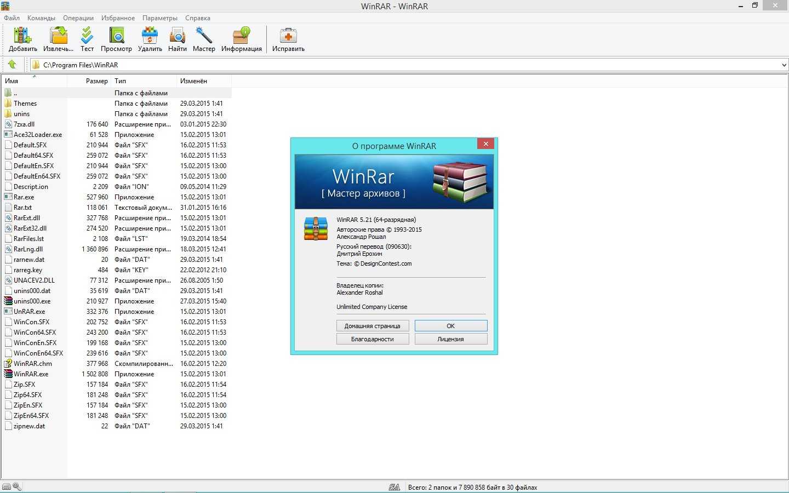Click the Извлечь (Extract) toolbar icon

click(x=58, y=36)
